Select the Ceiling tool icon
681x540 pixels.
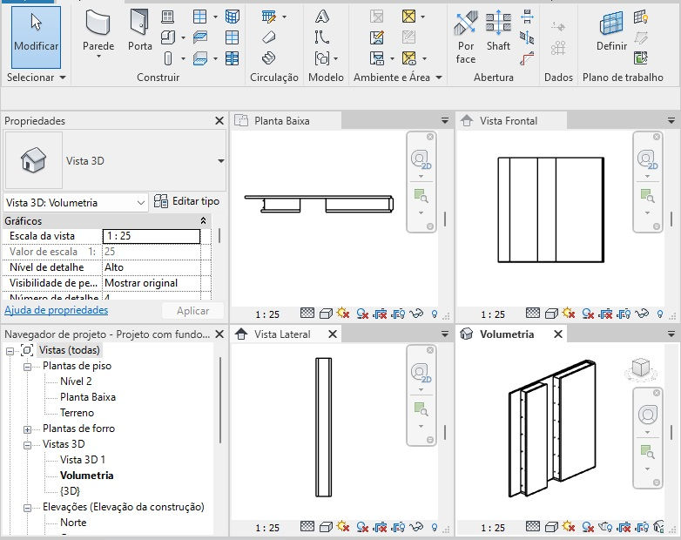tap(199, 37)
